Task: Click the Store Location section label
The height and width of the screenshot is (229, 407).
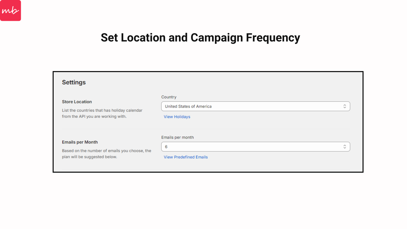Action: [77, 102]
